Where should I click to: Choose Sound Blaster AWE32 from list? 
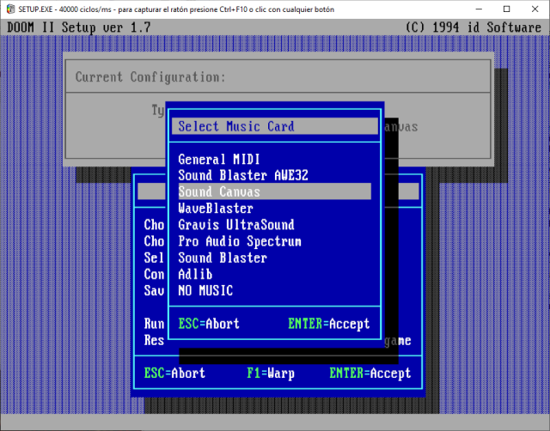(x=243, y=175)
